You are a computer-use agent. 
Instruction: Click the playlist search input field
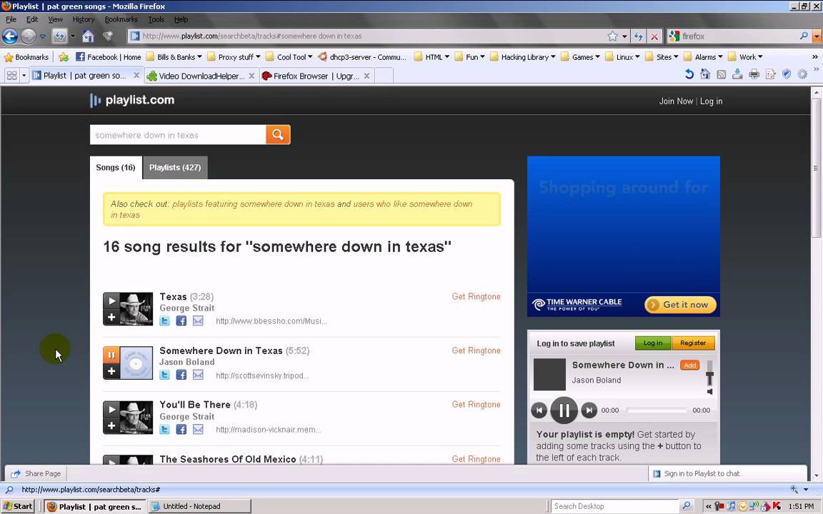178,135
